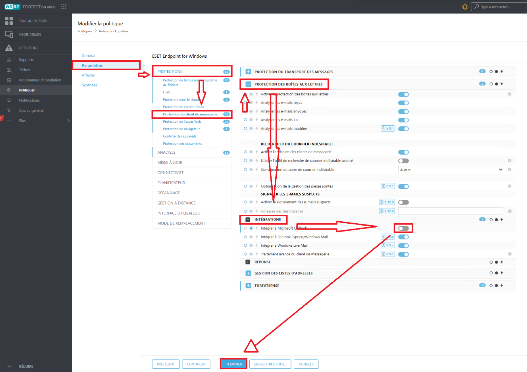Toggle Analyser les e-mails envoyés switch
Viewport: 527px width, 372px height.
pos(403,111)
